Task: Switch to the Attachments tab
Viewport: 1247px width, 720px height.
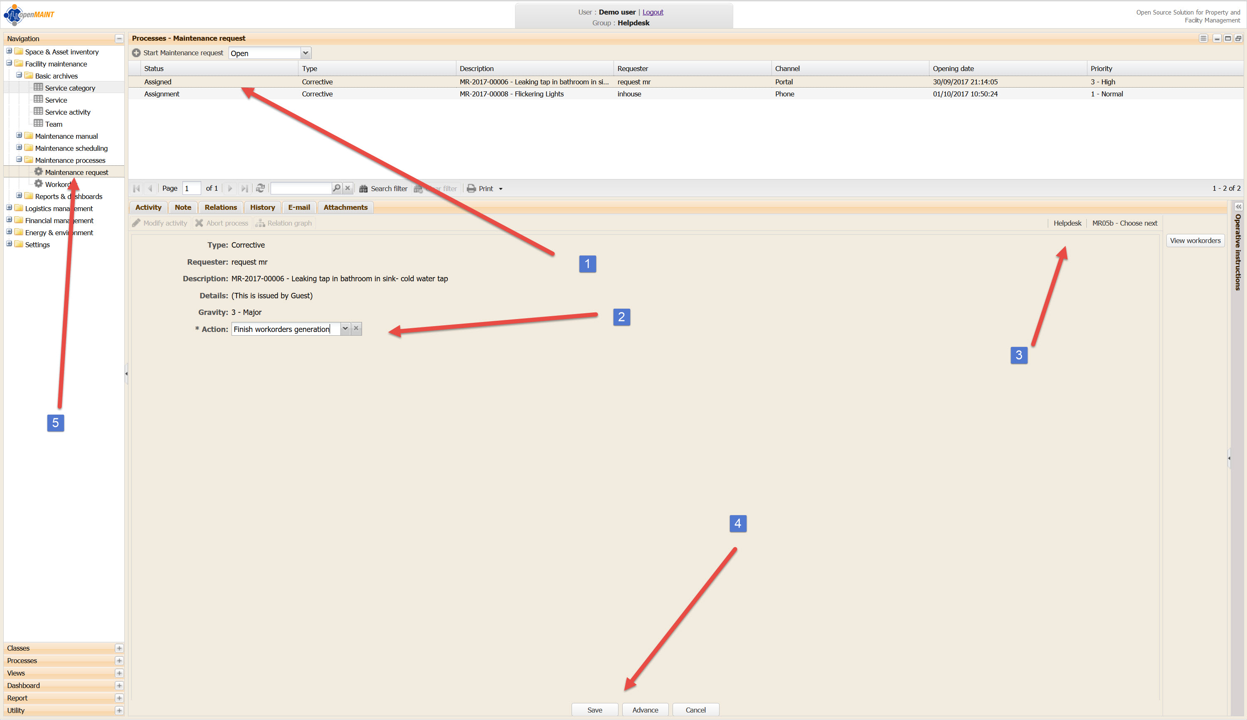Action: [x=345, y=207]
